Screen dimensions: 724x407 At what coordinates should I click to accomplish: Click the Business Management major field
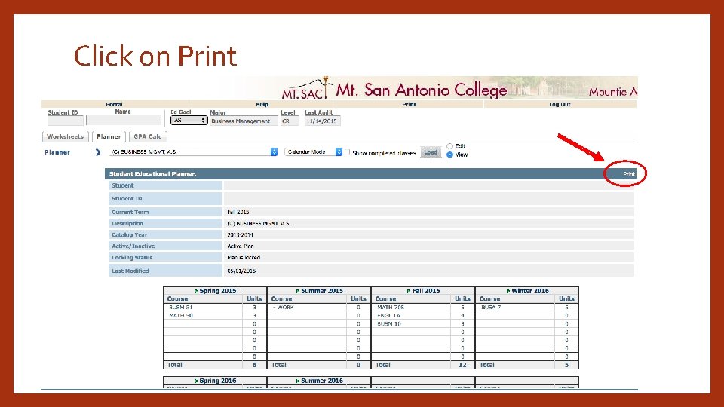(244, 121)
